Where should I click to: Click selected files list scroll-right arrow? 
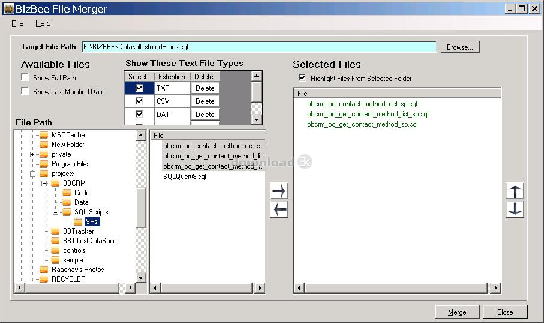coord(496,288)
